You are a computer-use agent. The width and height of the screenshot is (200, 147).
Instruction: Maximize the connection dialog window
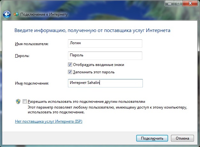coord(178,3)
